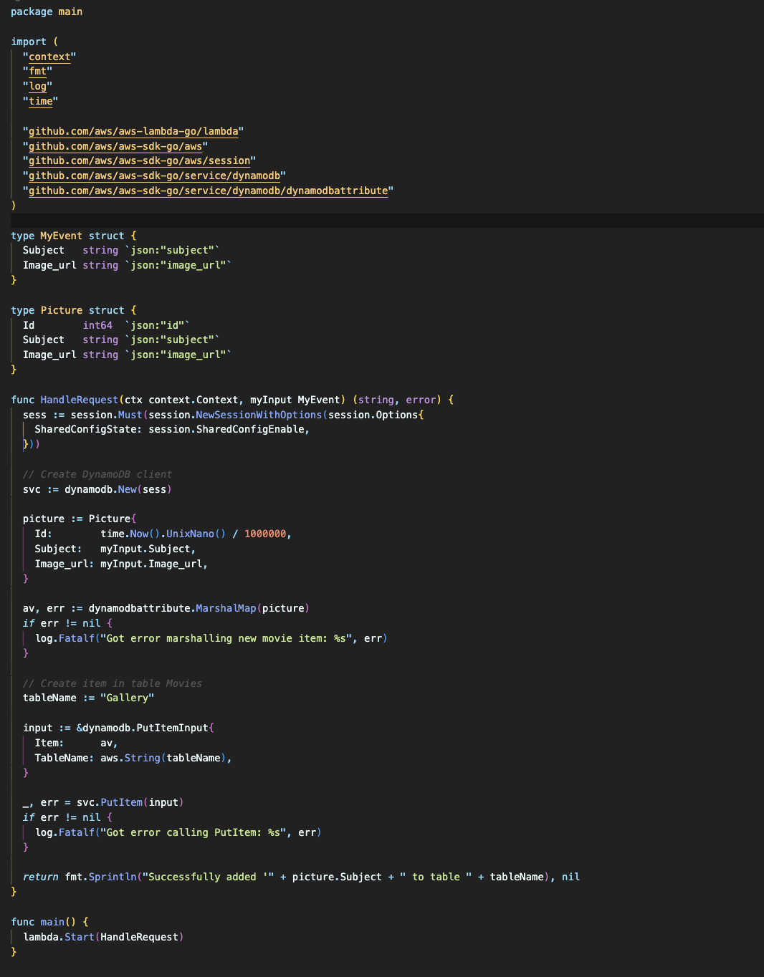
Task: Open the "fmt" import link
Action: (37, 72)
